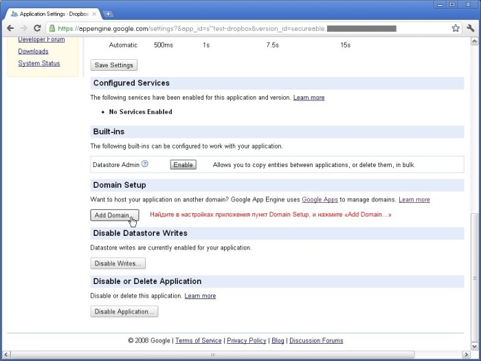This screenshot has height=361, width=481.
Task: Open the Downloads sidebar link
Action: 33,52
